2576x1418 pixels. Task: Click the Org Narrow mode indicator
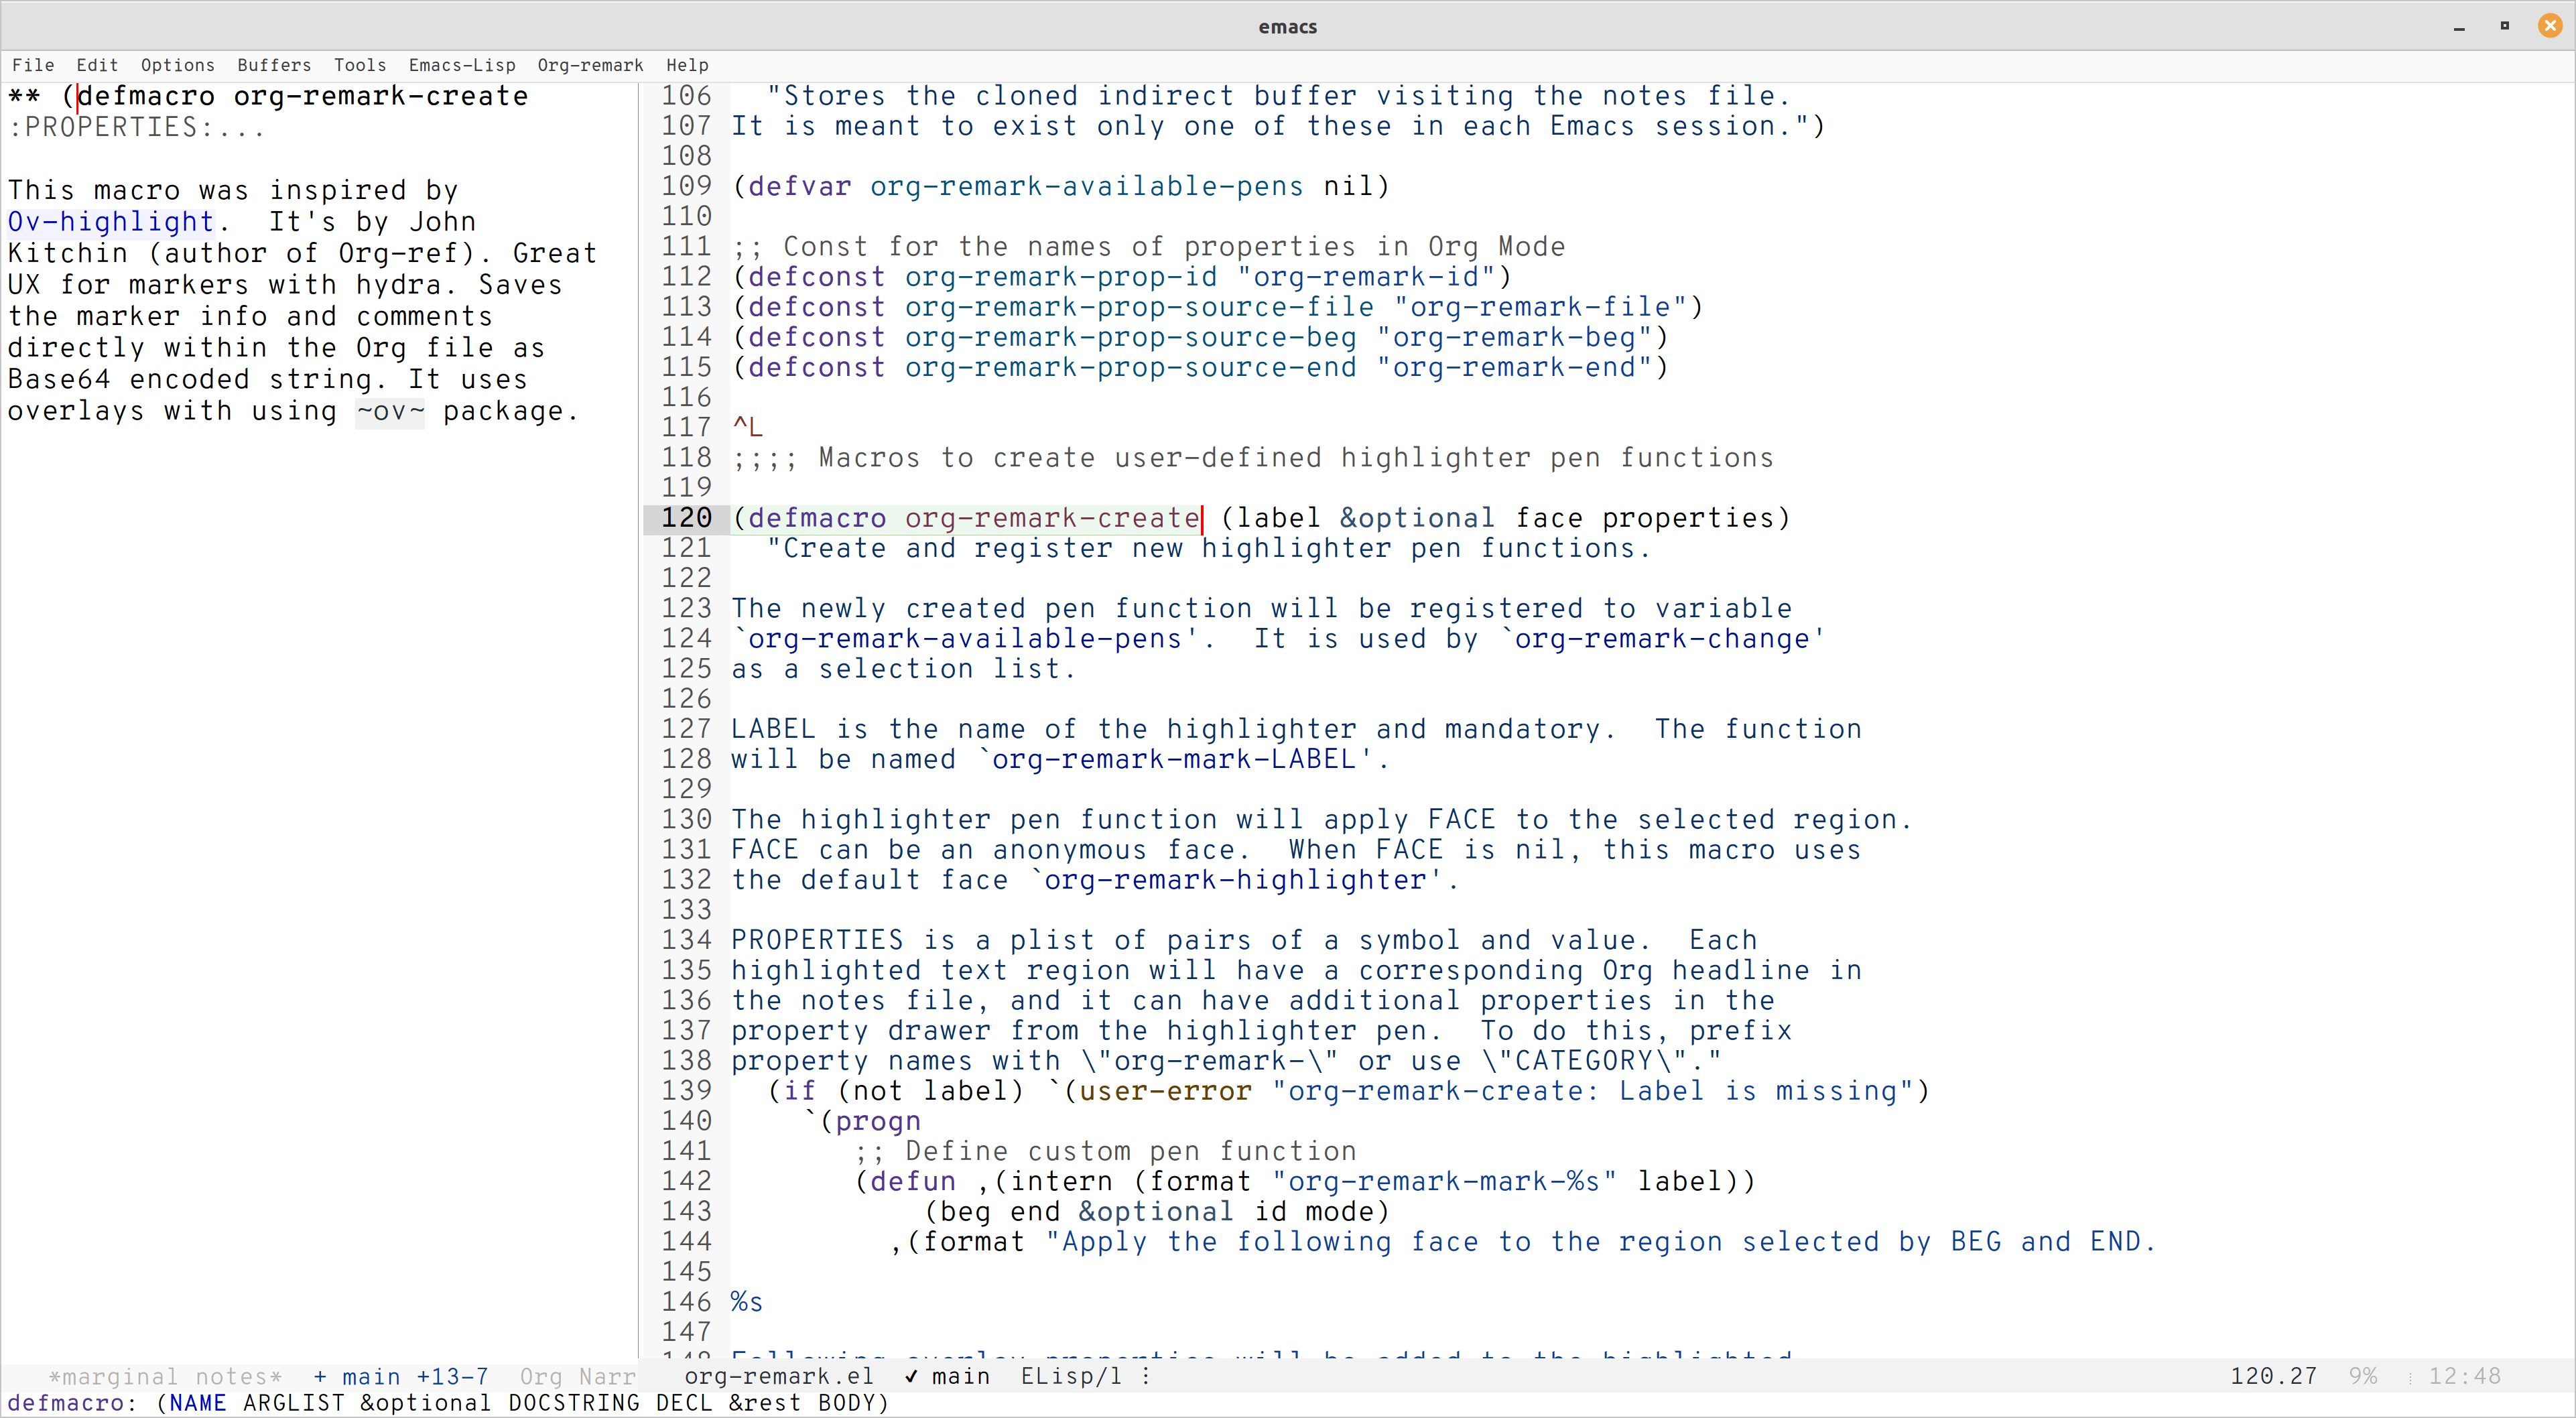click(x=577, y=1377)
